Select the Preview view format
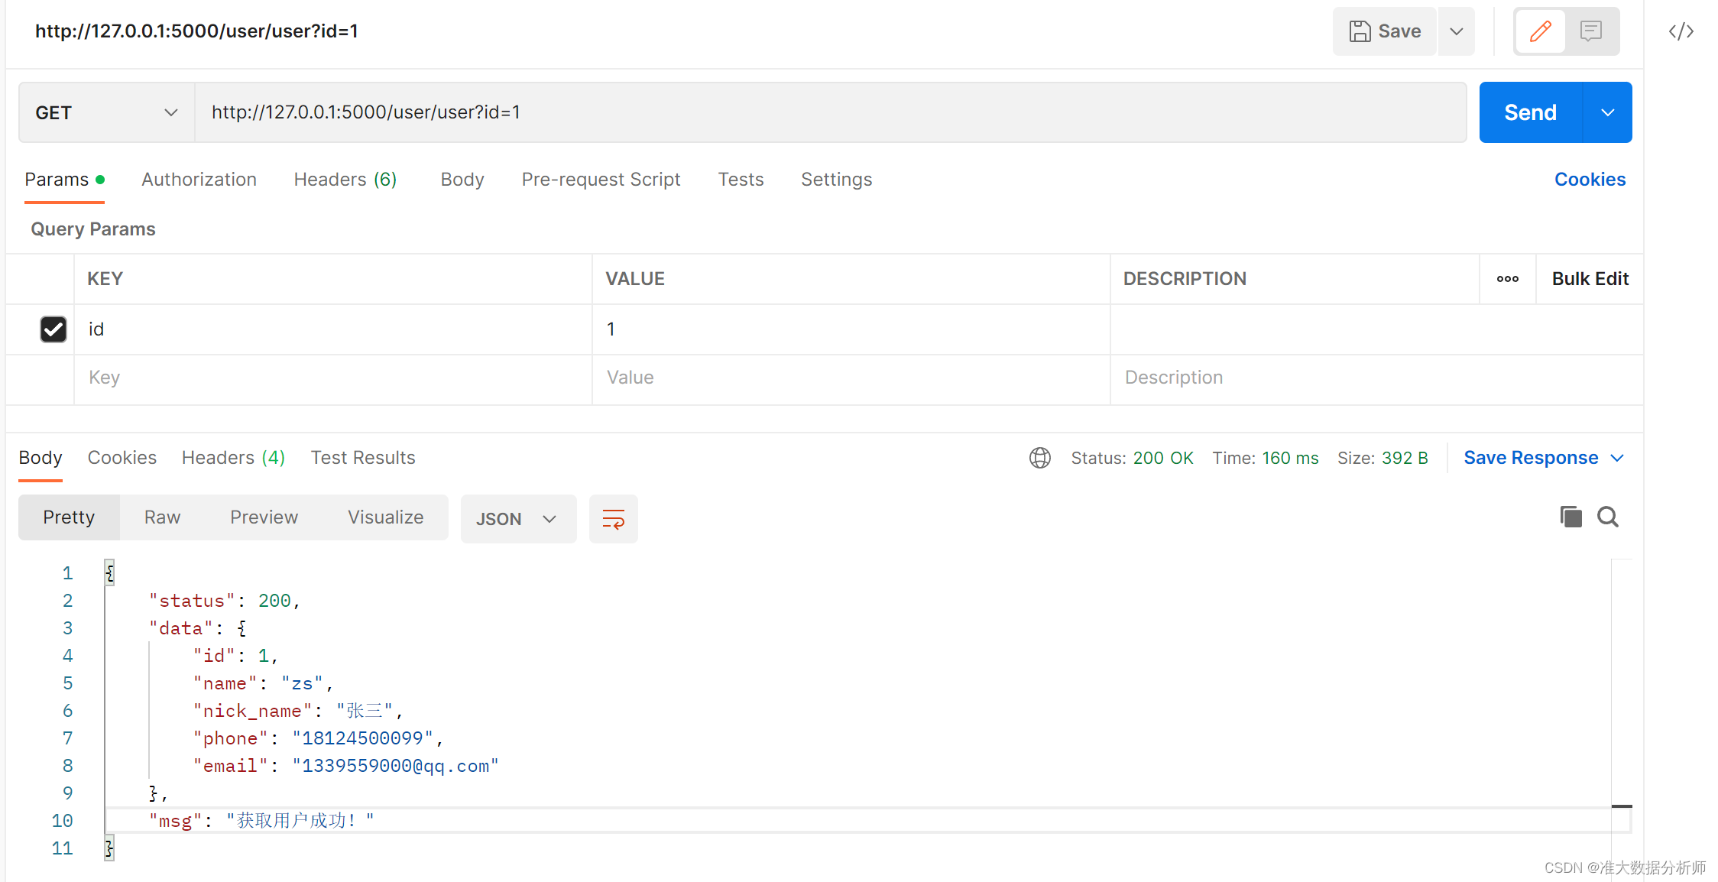This screenshot has height=882, width=1718. 263,517
